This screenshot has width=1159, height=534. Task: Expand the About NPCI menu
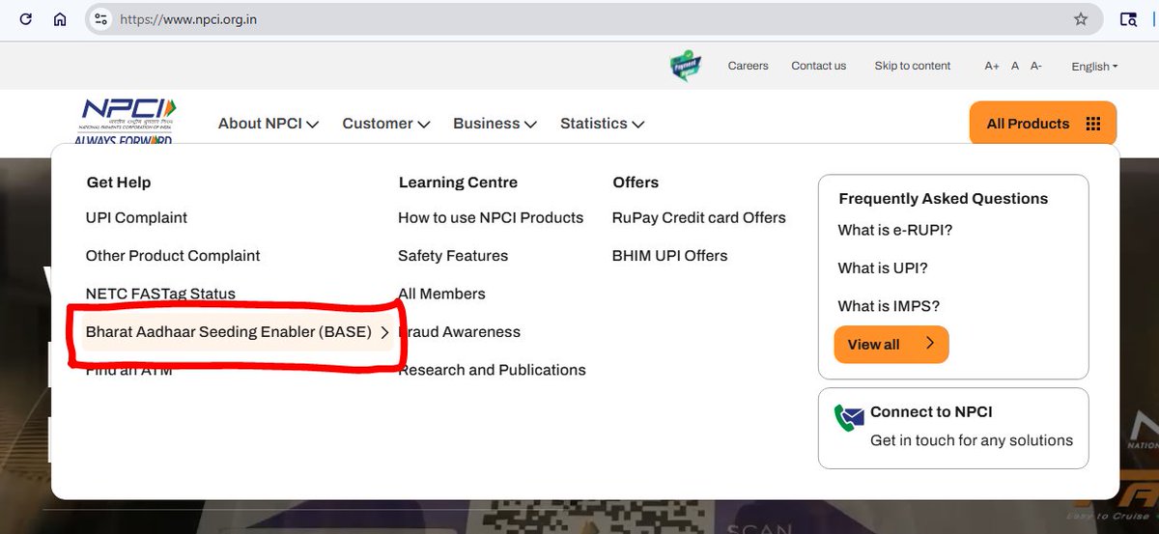[269, 124]
